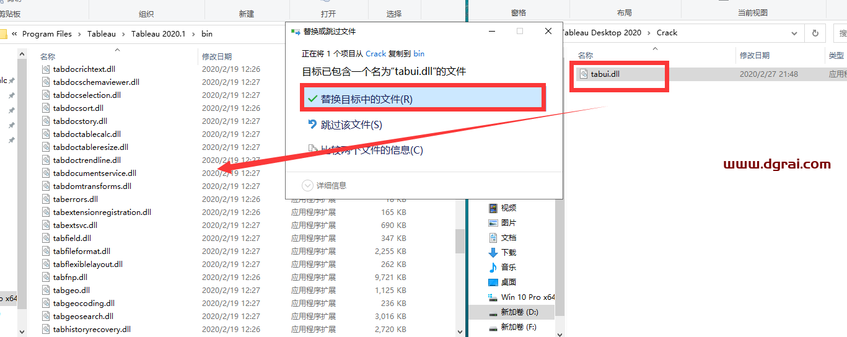Click the tabdocumentservice.dll file icon
This screenshot has width=847, height=337.
click(46, 173)
